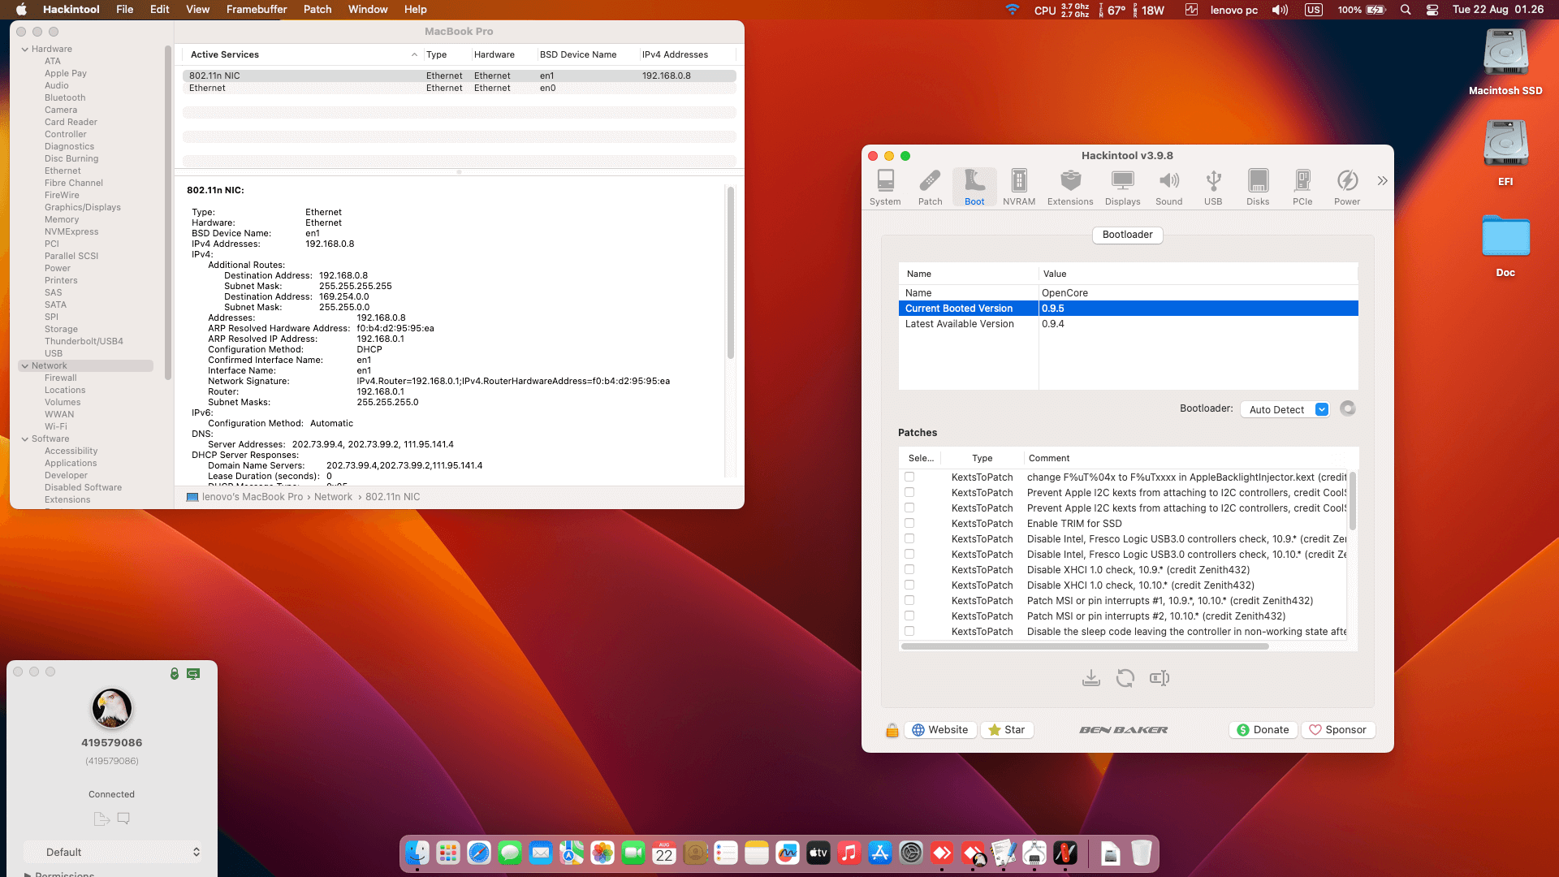The image size is (1559, 877).
Task: Open the Patch tool in Hackintool
Action: coord(930,188)
